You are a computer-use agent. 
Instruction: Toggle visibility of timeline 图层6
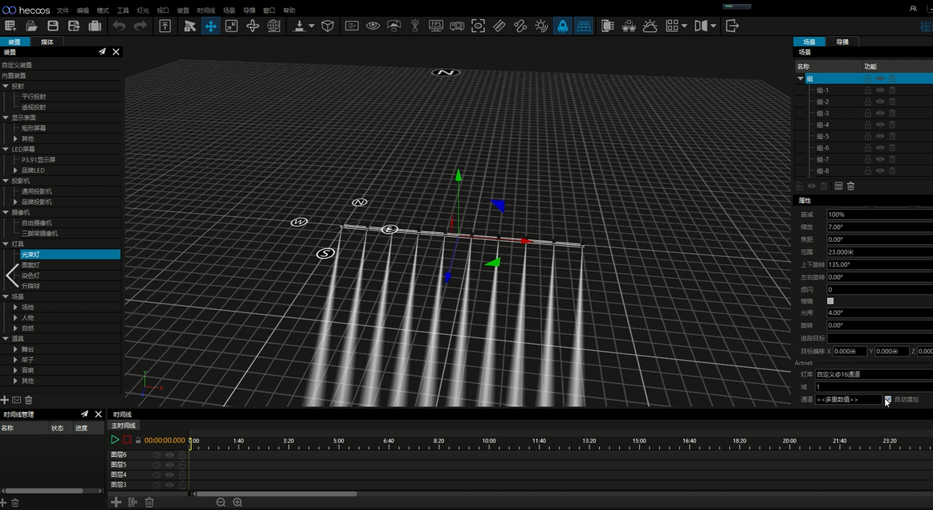click(x=169, y=455)
